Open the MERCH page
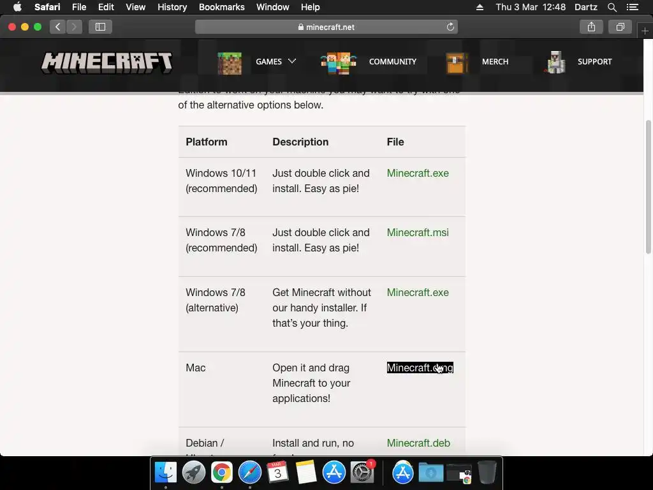653x490 pixels. [495, 62]
